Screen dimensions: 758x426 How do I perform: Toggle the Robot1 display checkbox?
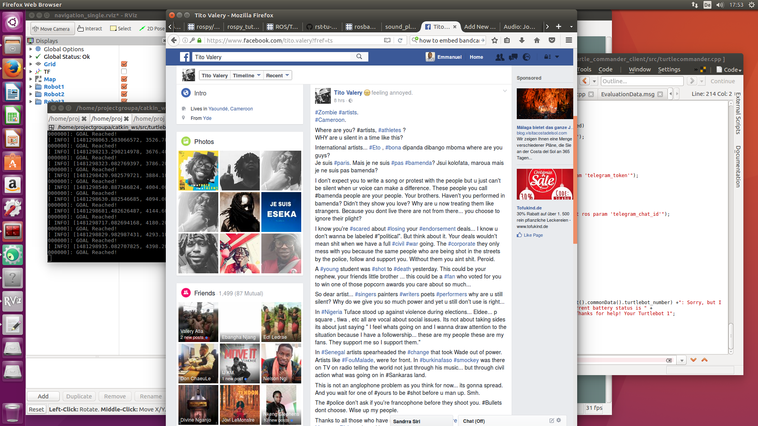click(124, 86)
